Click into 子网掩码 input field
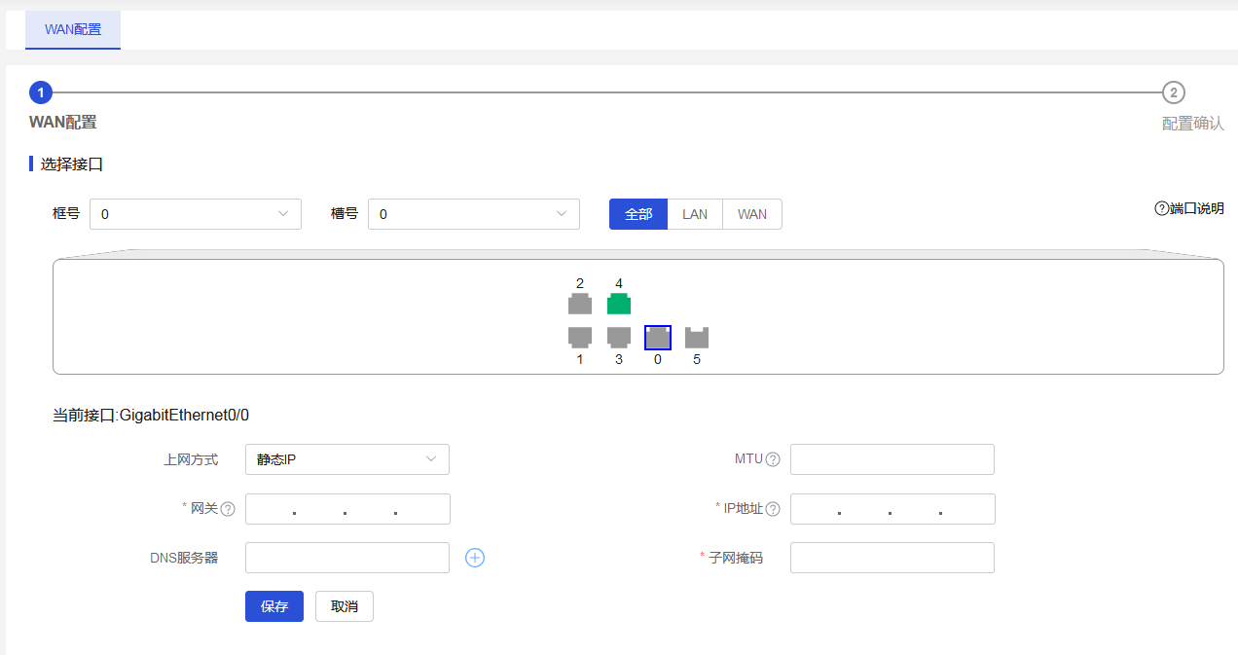 (892, 558)
